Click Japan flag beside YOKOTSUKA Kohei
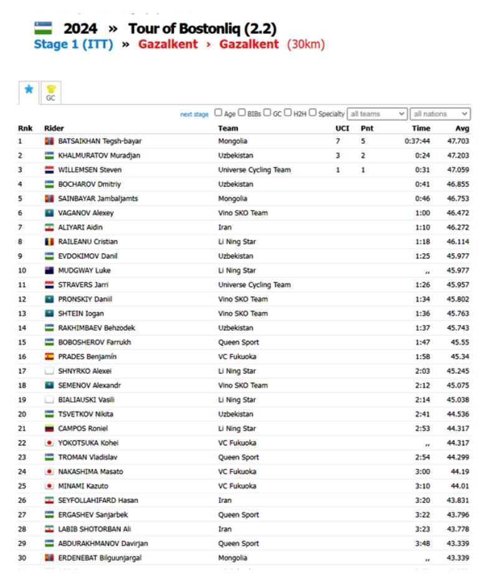 (x=49, y=443)
